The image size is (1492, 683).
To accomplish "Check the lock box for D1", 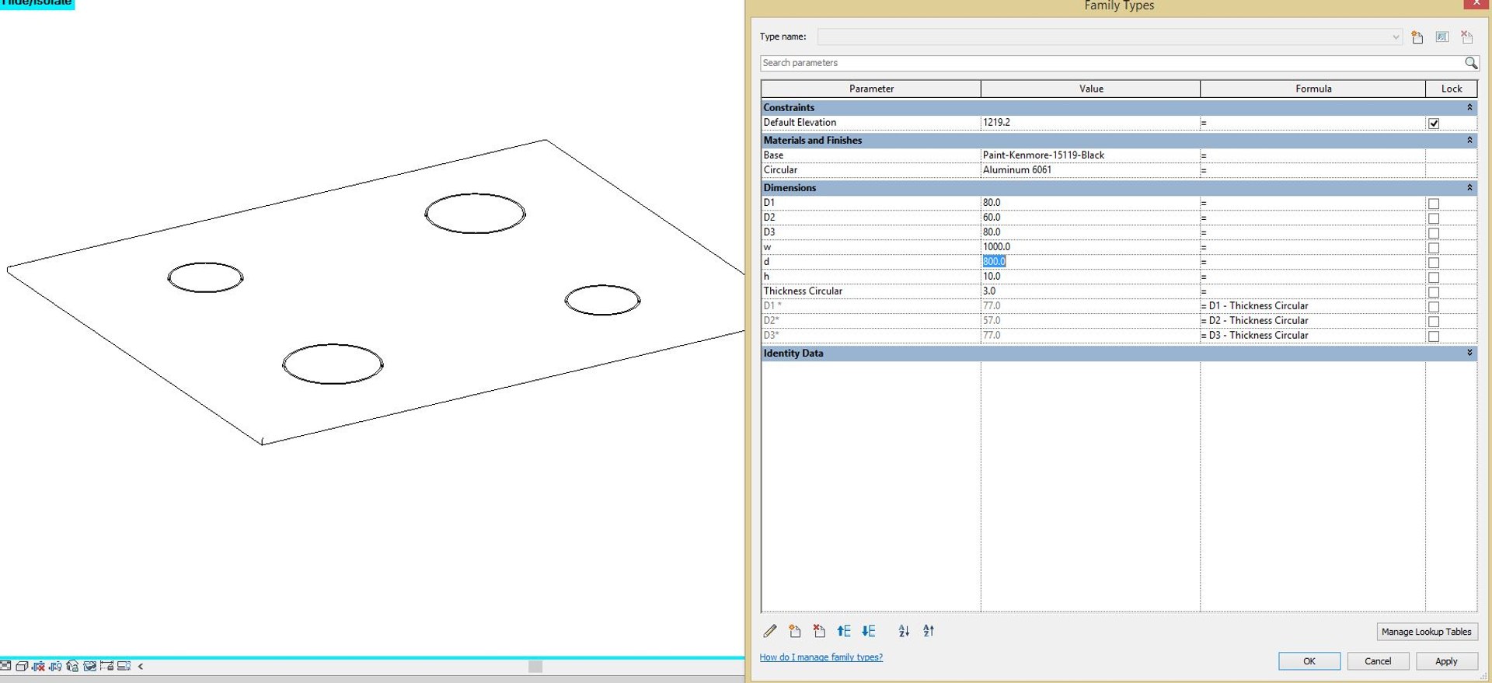I will coord(1434,204).
